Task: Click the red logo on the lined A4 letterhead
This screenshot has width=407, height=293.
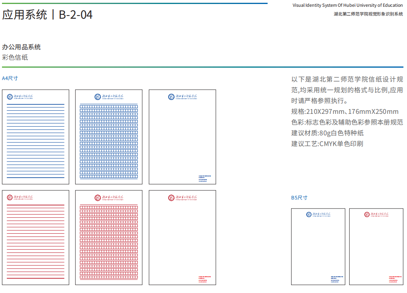Action: 21,197
